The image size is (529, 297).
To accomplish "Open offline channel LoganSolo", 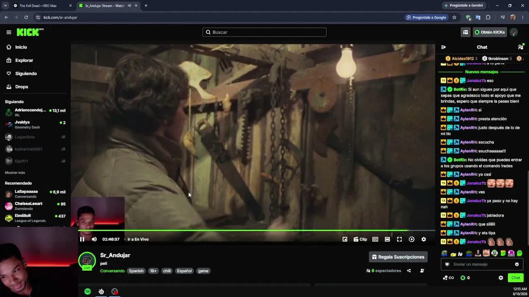I will (35, 137).
